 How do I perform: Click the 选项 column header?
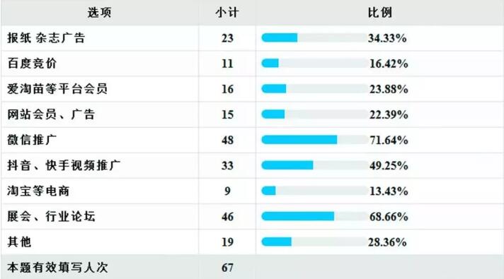tap(99, 13)
